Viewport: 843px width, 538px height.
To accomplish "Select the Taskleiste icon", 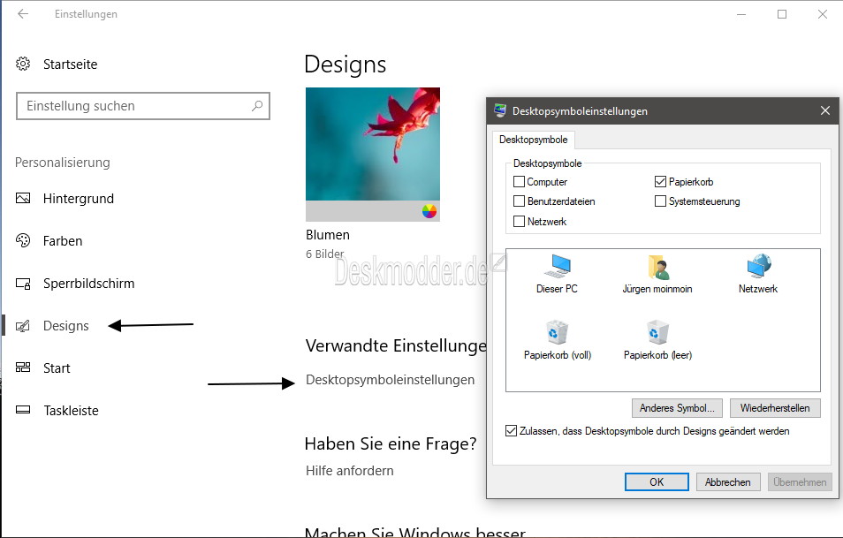I will [x=23, y=410].
